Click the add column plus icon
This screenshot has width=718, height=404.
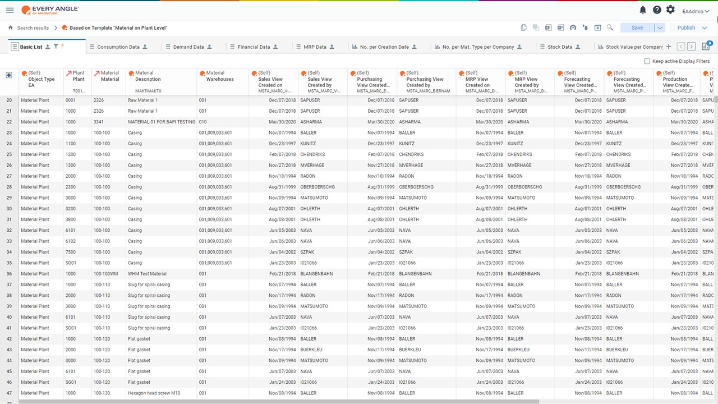pyautogui.click(x=9, y=75)
